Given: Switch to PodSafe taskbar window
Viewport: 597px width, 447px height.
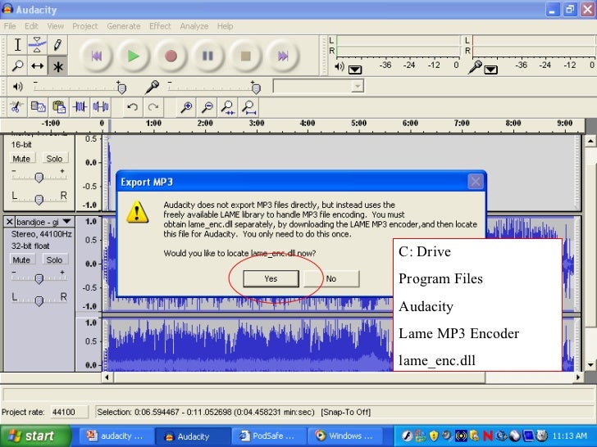Looking at the screenshot, I should 269,436.
